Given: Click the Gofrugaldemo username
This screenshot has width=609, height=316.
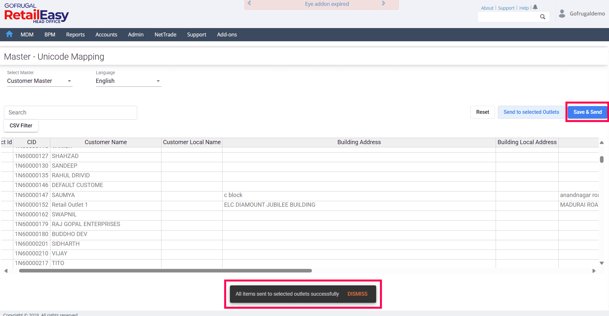Looking at the screenshot, I should [587, 14].
